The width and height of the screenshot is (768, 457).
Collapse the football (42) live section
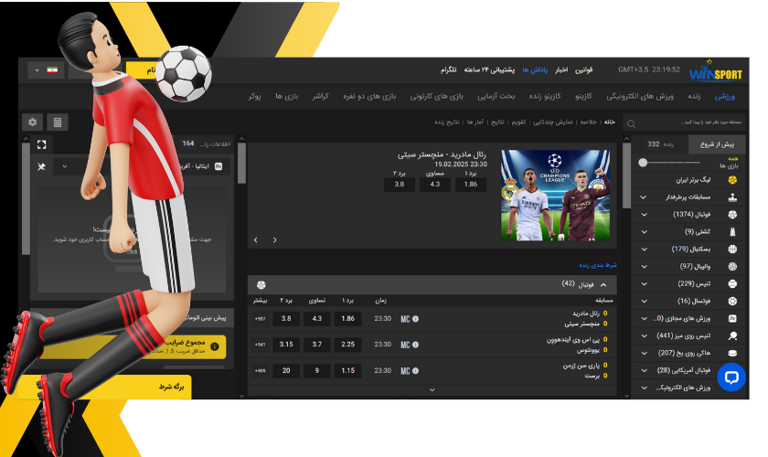click(603, 285)
